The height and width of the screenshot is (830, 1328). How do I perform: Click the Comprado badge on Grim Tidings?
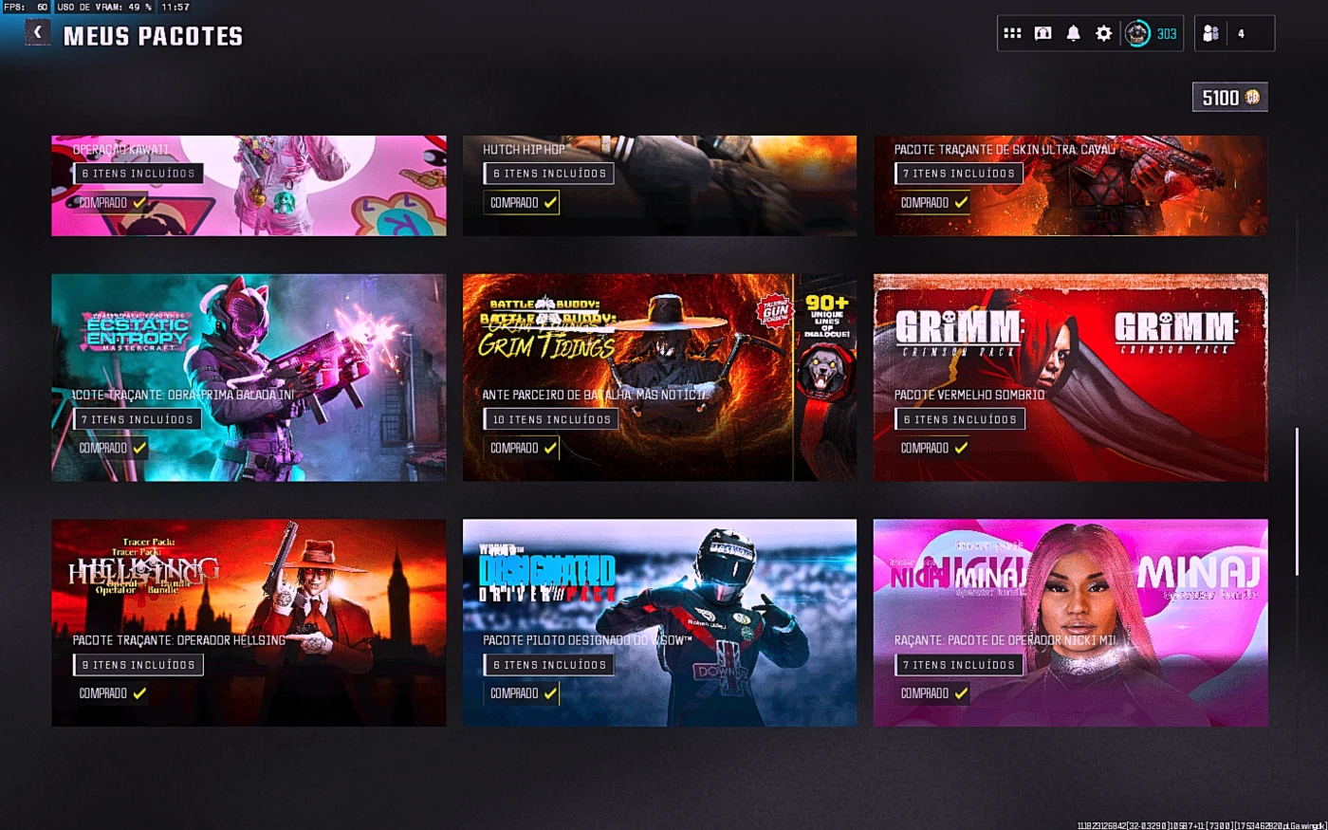pyautogui.click(x=522, y=448)
